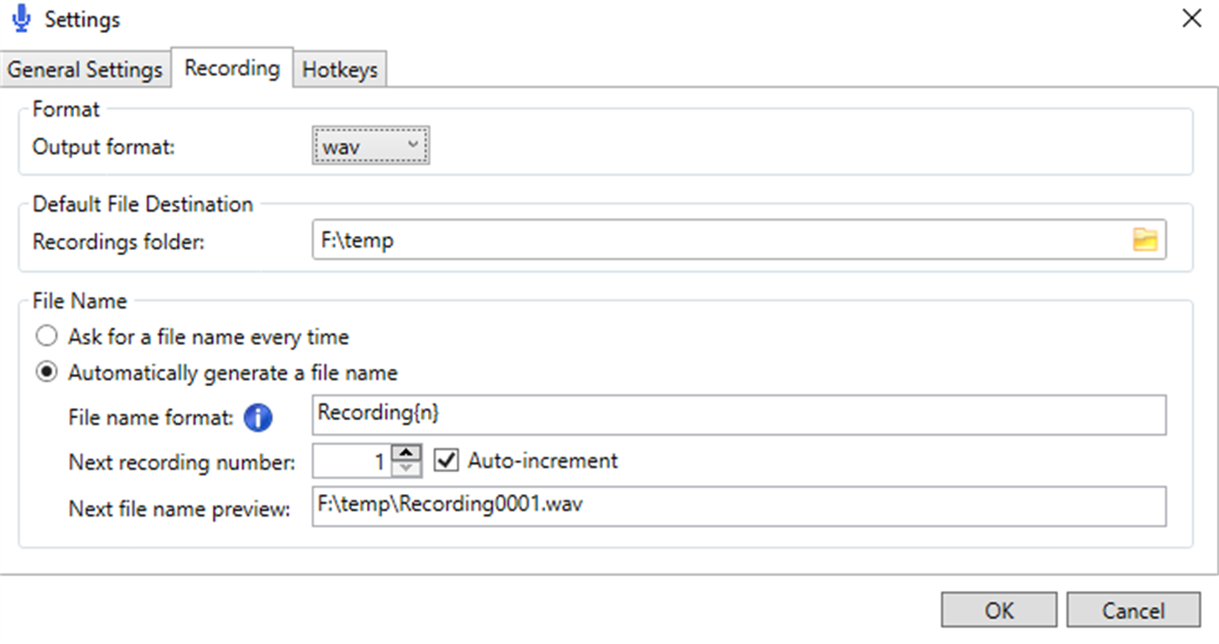The width and height of the screenshot is (1219, 644).
Task: Click the down arrow on recording number spinner
Action: 407,466
